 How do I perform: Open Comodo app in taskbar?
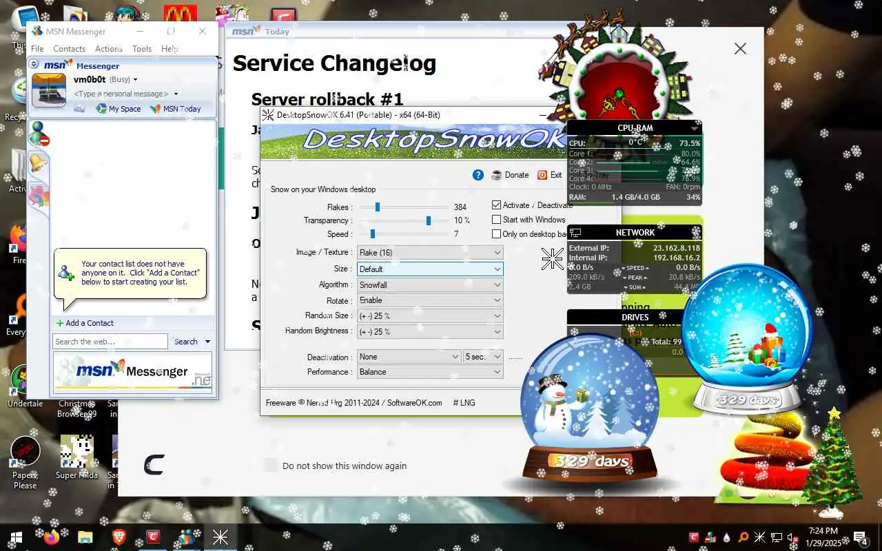tap(153, 537)
